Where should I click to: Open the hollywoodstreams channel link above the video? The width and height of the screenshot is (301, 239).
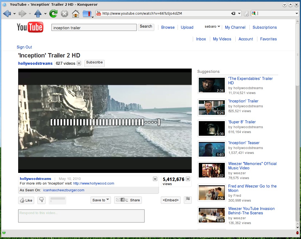coord(35,63)
